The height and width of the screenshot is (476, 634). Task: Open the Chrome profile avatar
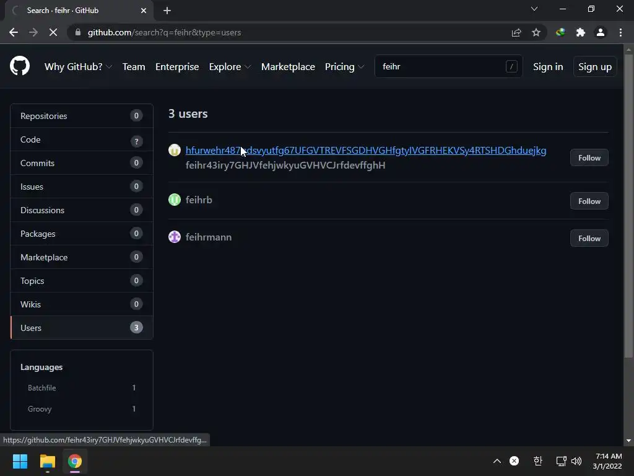click(601, 32)
